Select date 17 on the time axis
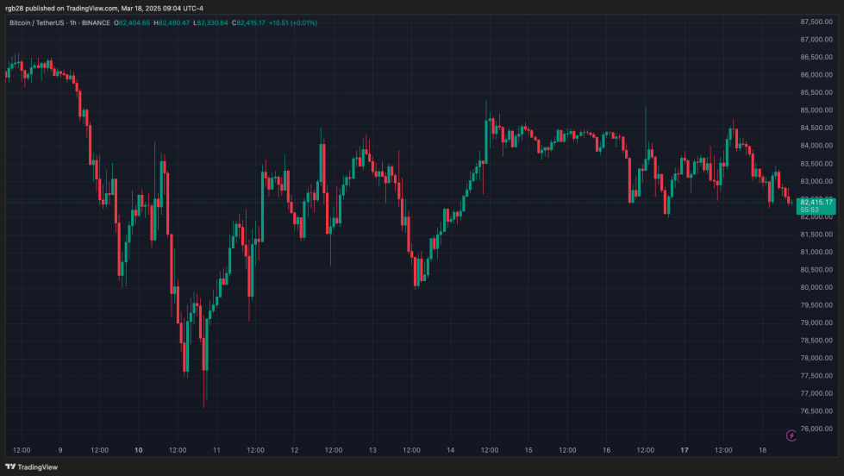844x476 pixels. [685, 450]
